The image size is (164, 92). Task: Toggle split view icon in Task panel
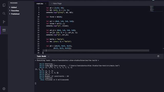pyautogui.click(x=158, y=56)
